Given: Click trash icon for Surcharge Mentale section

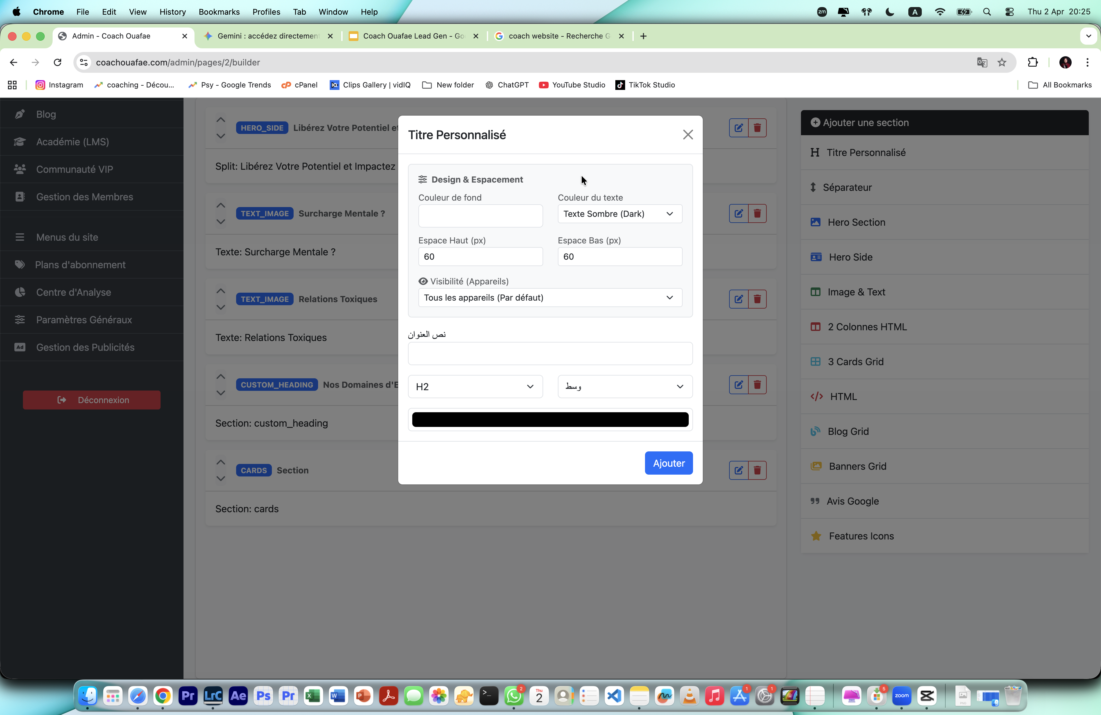Looking at the screenshot, I should [x=757, y=213].
